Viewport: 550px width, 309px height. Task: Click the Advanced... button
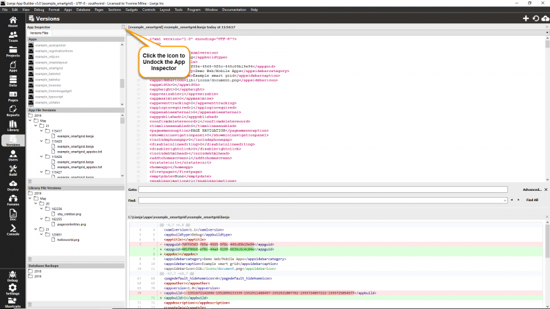click(532, 190)
